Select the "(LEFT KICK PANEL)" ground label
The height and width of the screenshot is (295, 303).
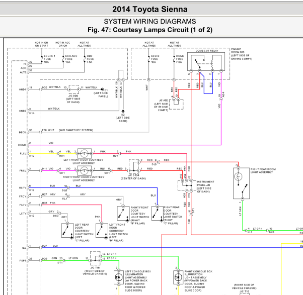click(101, 94)
